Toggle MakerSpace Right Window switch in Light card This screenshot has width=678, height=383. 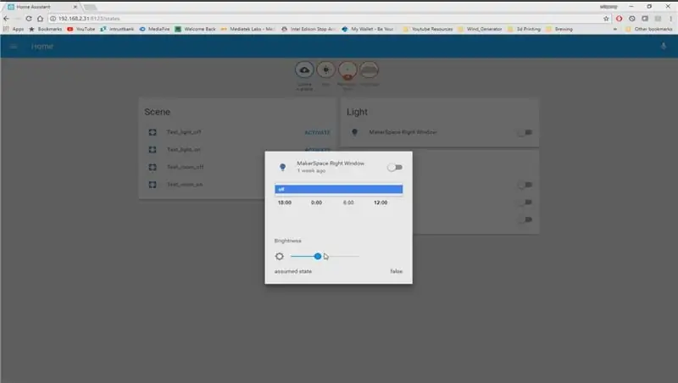[525, 132]
